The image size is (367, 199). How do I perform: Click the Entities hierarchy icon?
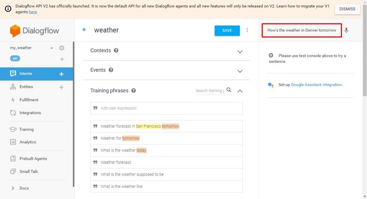point(13,87)
